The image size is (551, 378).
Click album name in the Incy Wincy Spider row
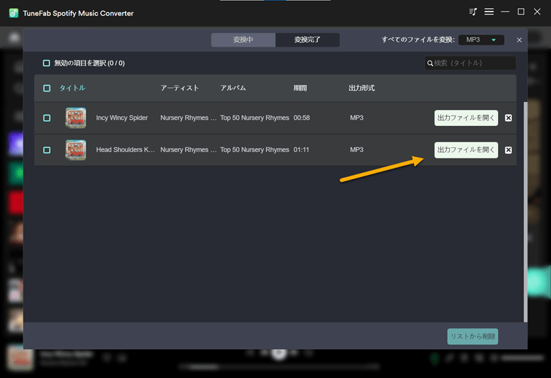click(x=254, y=118)
